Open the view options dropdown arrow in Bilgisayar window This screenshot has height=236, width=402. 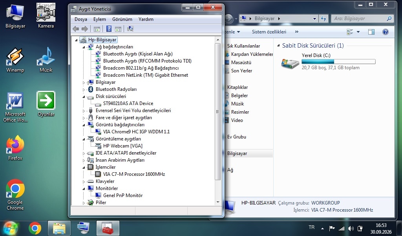click(x=358, y=32)
